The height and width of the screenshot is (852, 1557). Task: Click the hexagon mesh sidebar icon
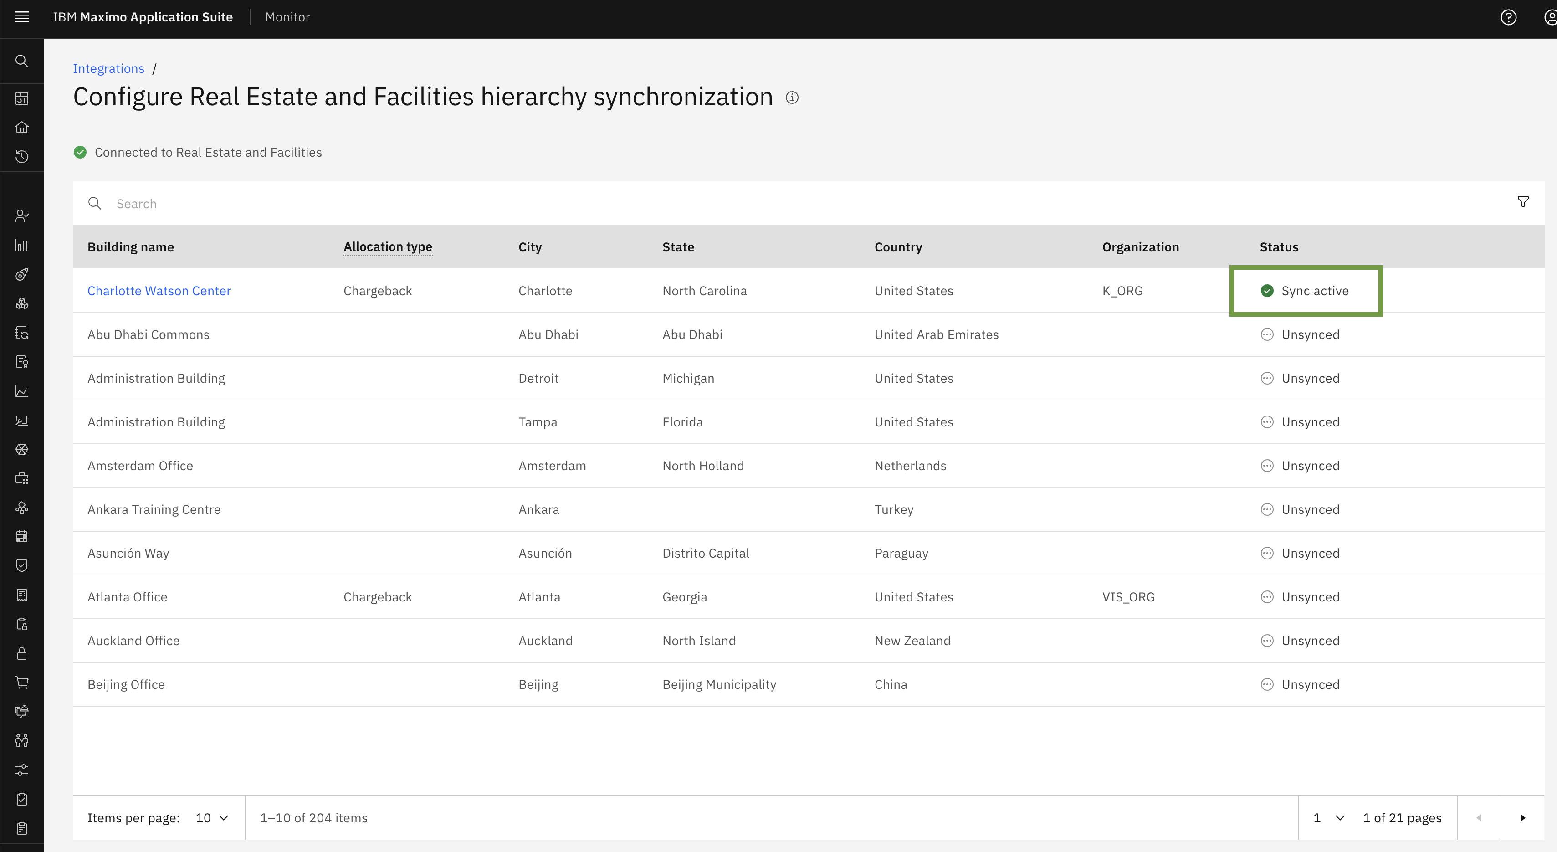22,449
